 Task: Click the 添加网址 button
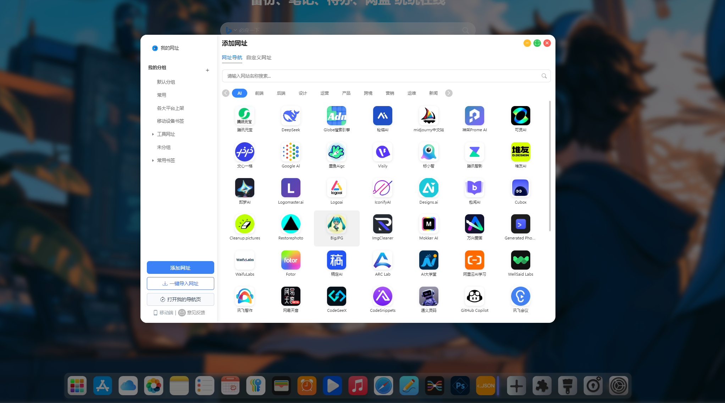(181, 267)
